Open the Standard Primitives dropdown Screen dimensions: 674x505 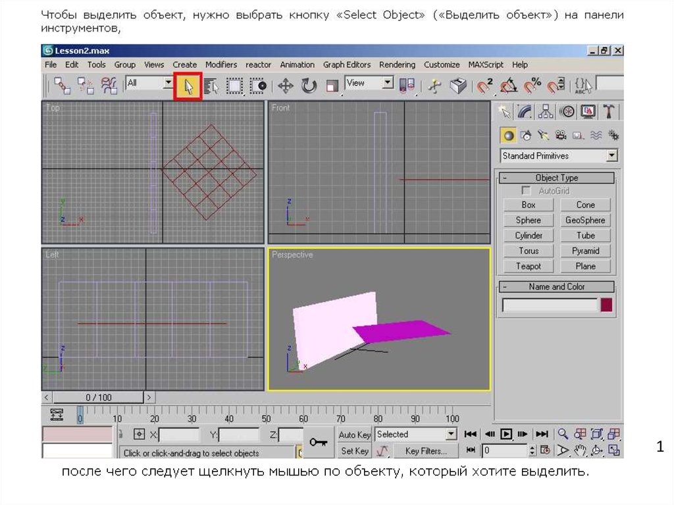click(x=612, y=156)
